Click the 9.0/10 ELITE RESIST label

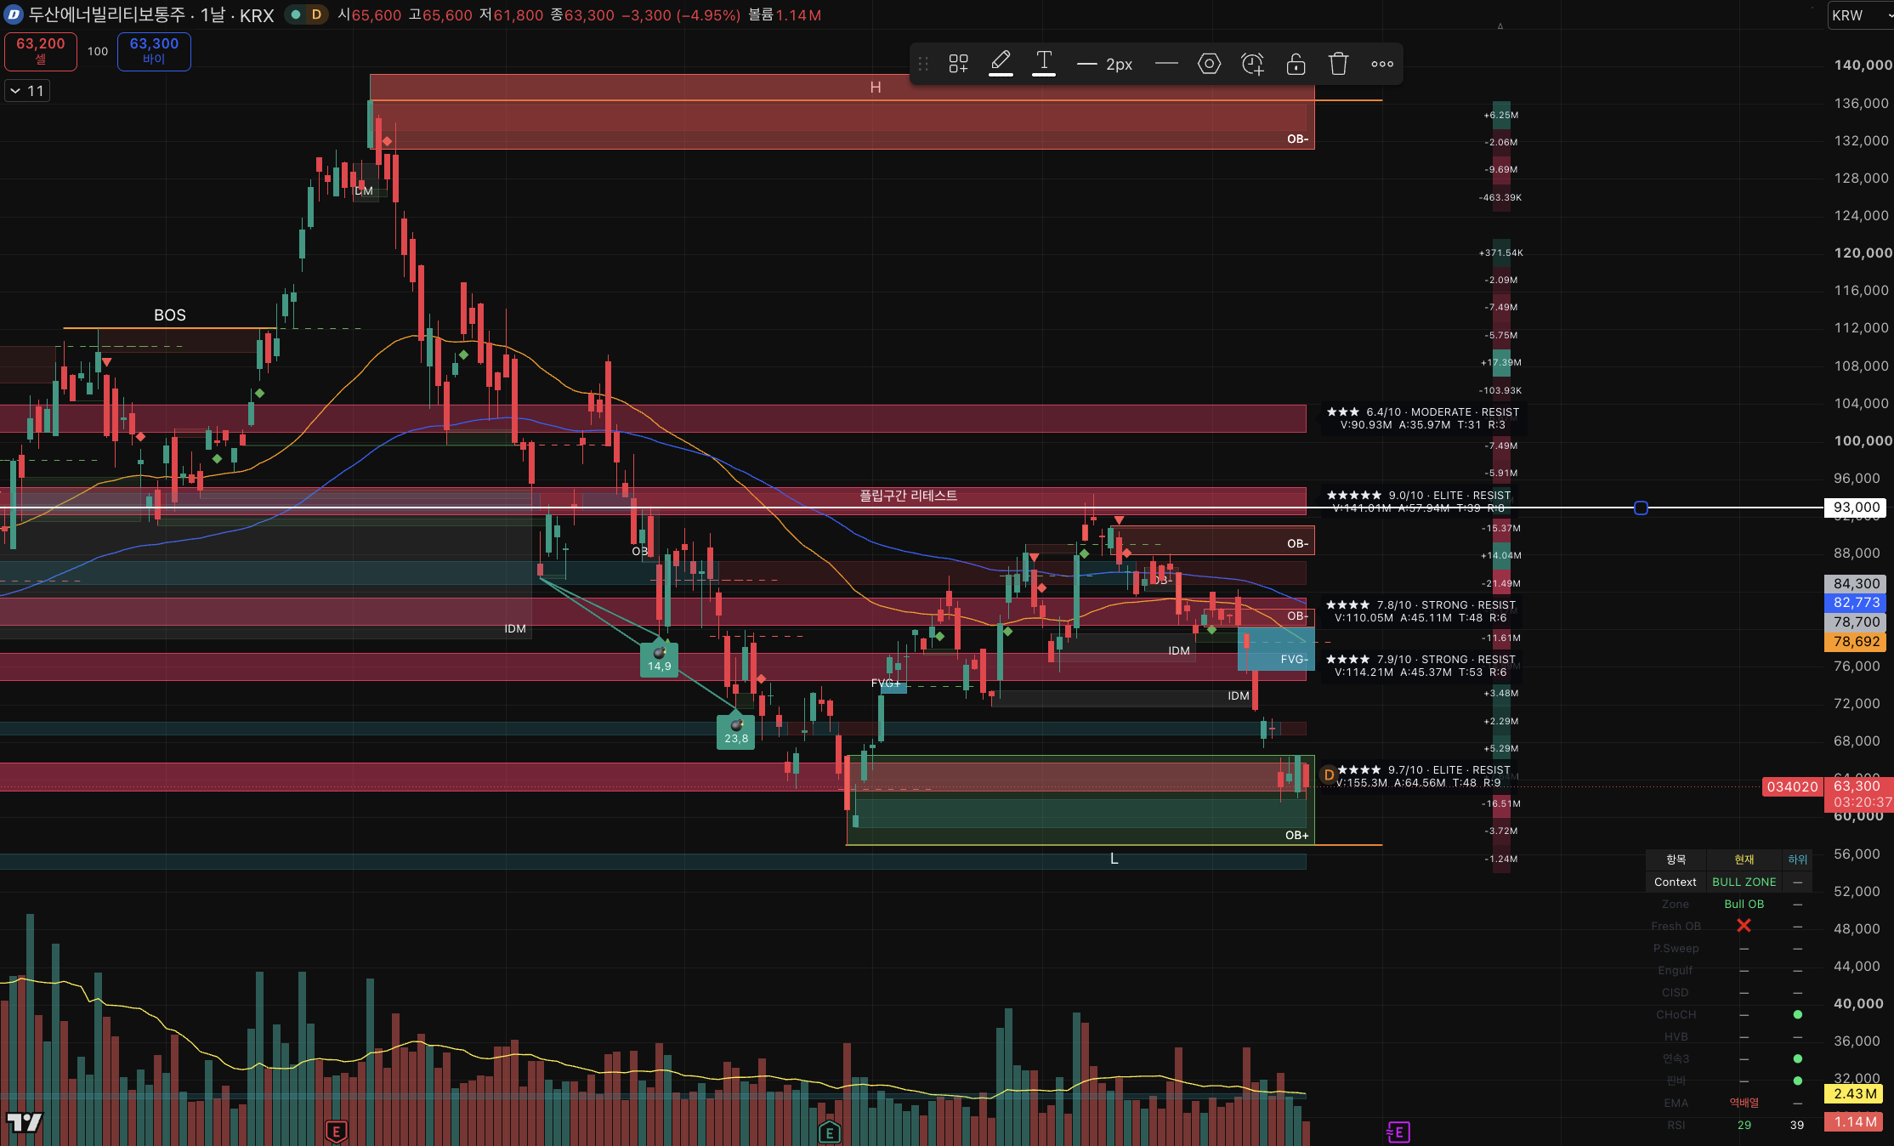click(x=1419, y=502)
